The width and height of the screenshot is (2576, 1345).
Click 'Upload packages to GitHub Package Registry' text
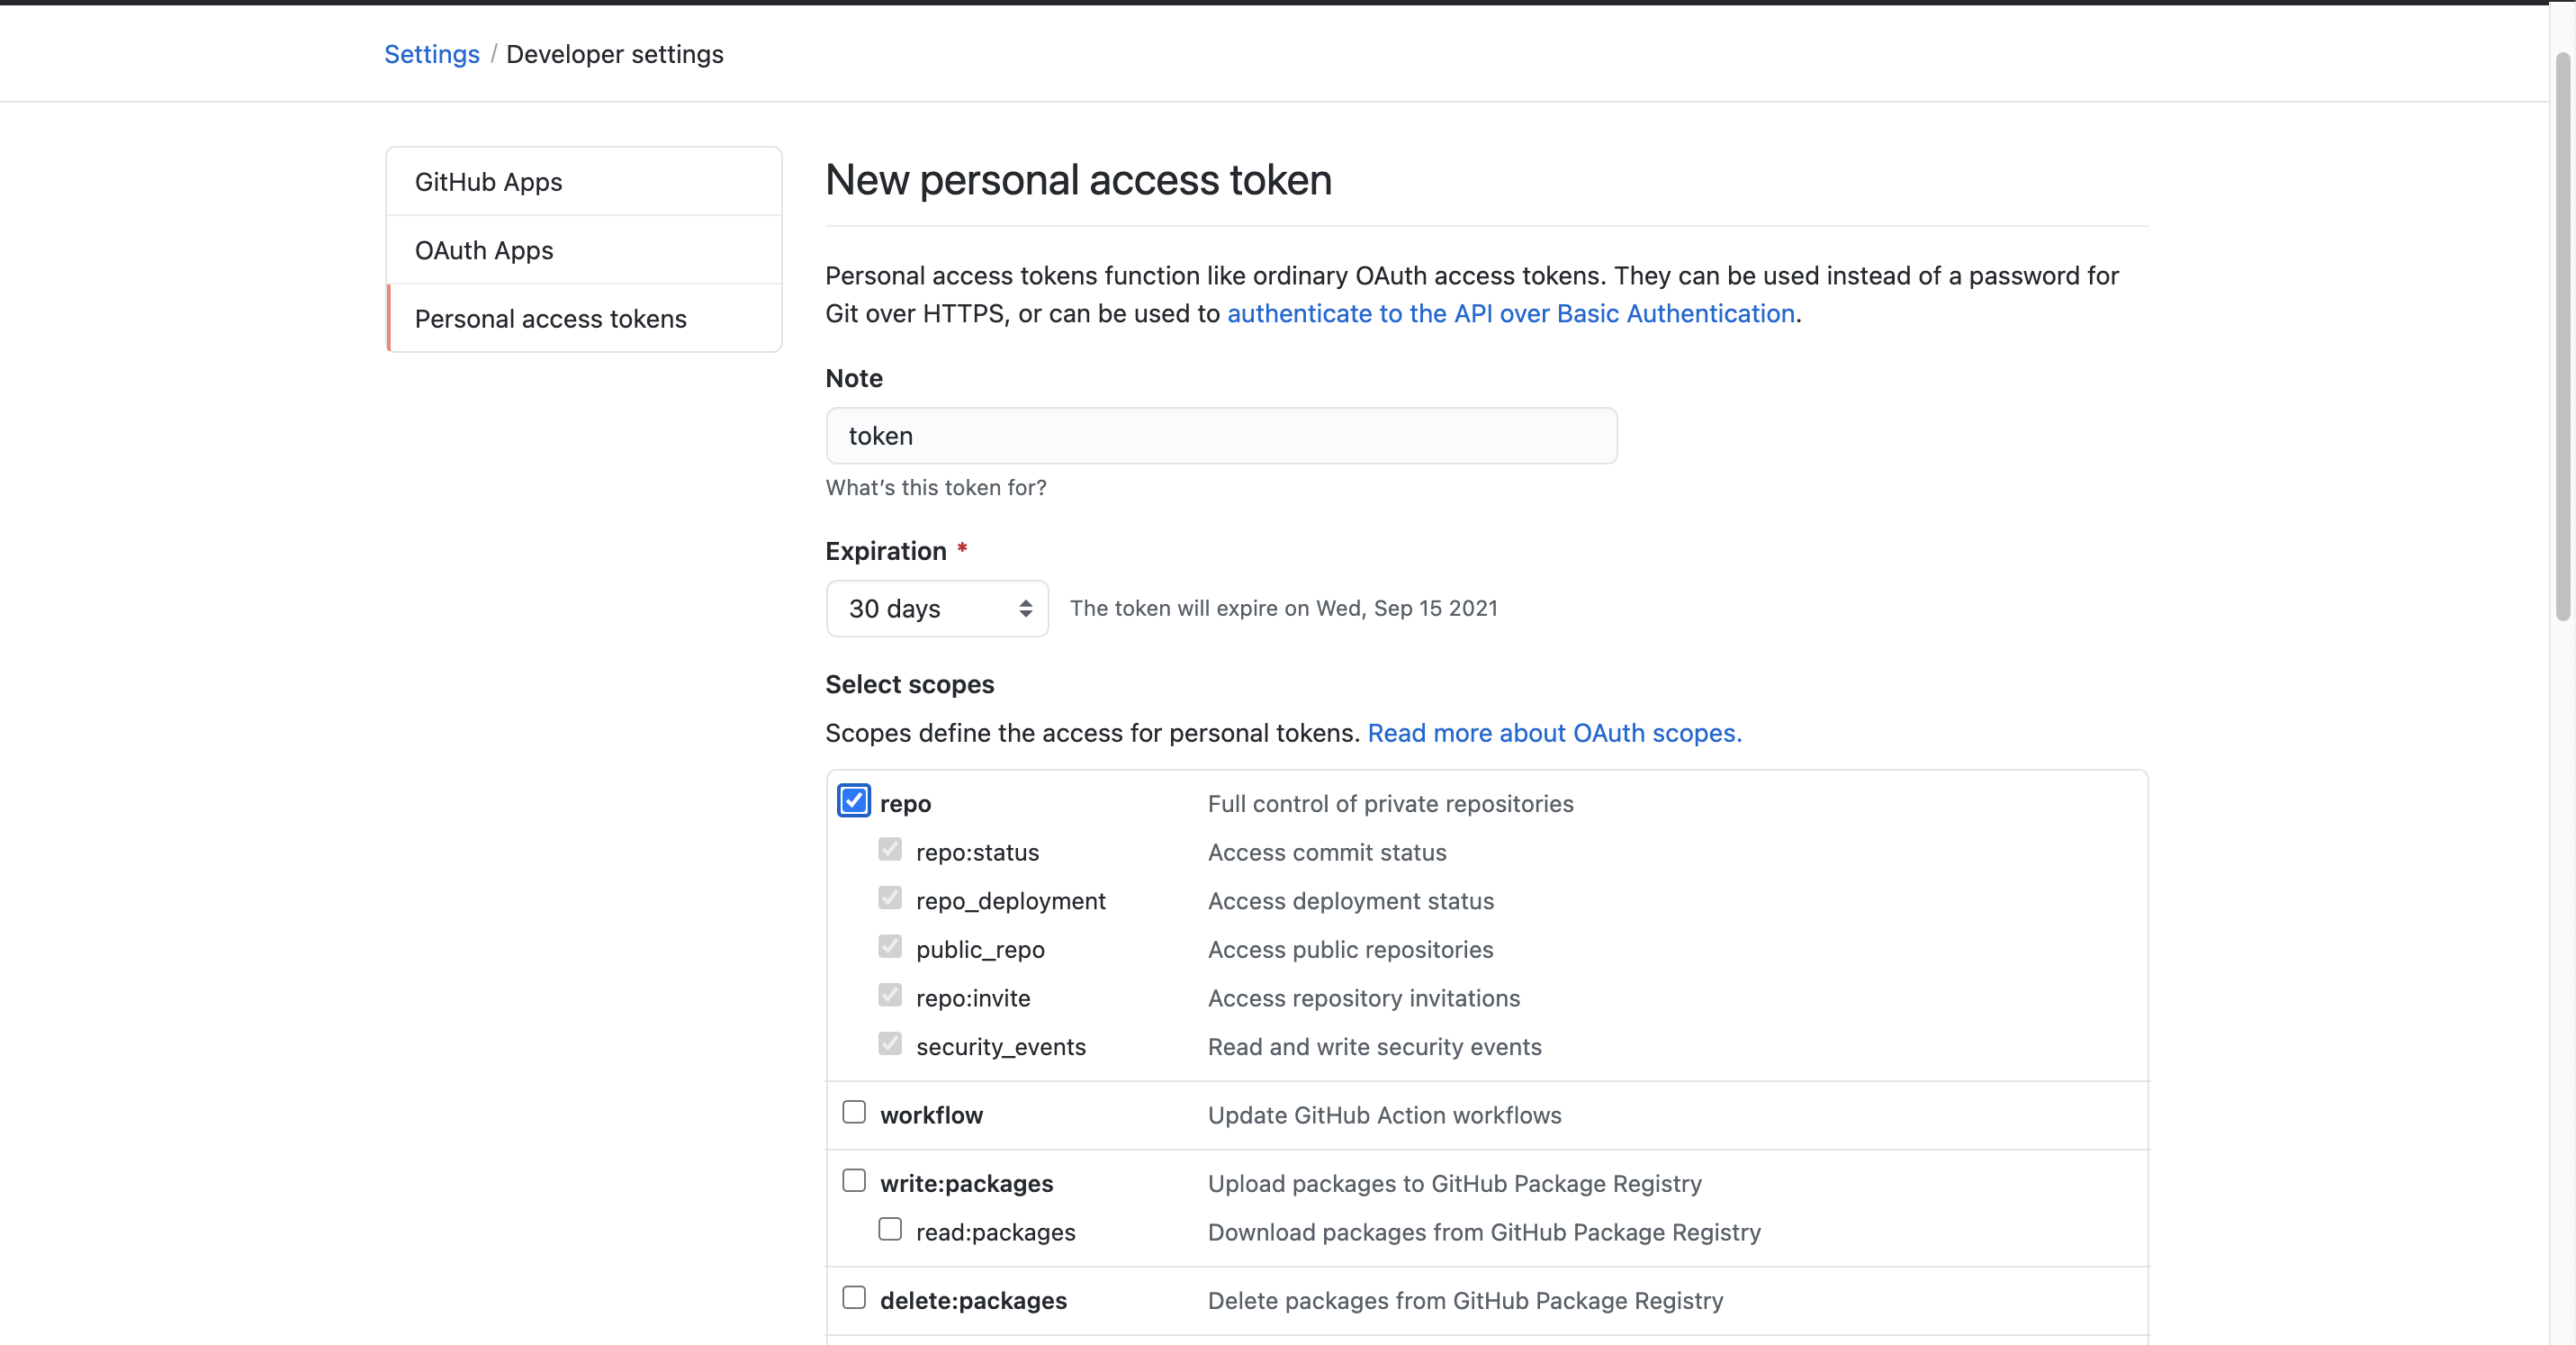point(1454,1184)
